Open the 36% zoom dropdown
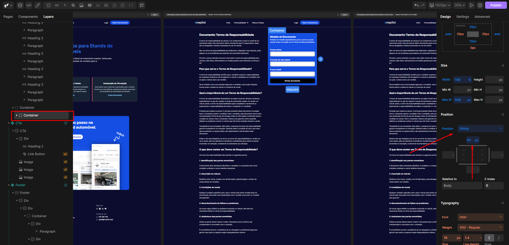The width and height of the screenshot is (509, 245). click(x=459, y=5)
